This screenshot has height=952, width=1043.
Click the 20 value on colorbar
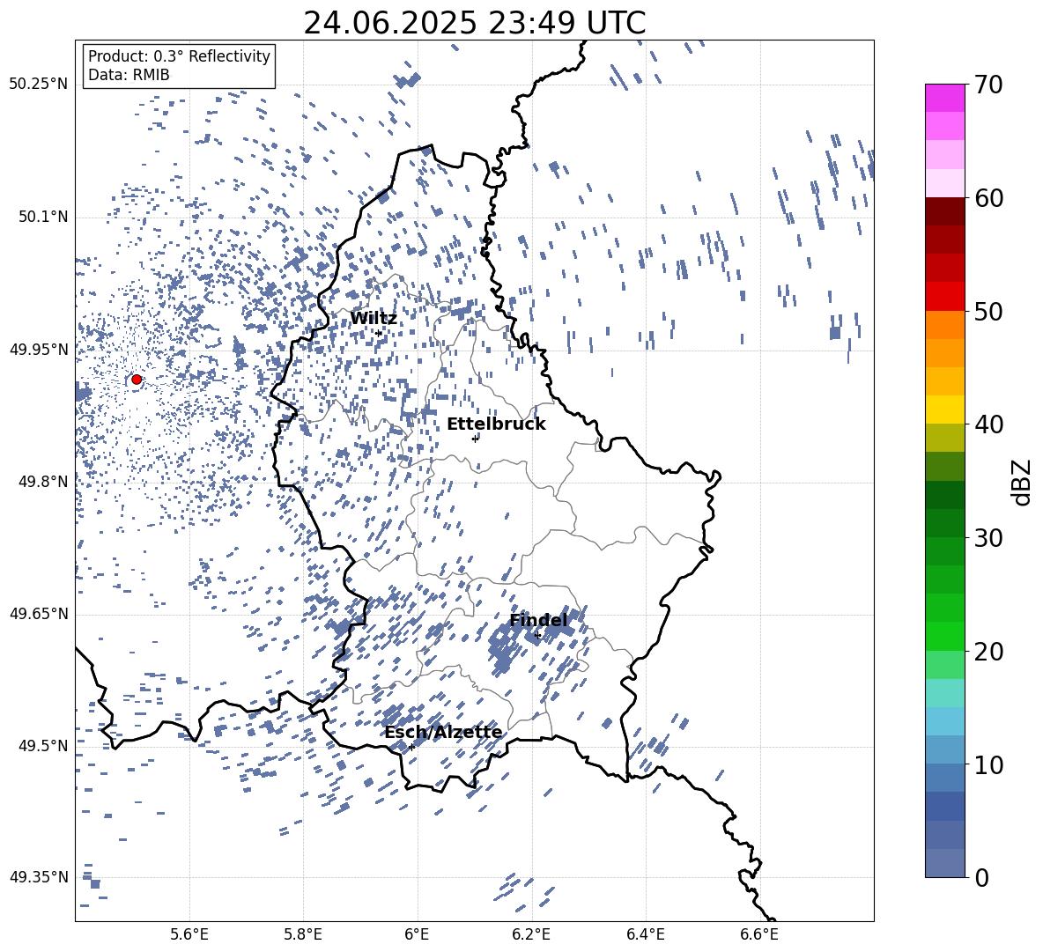[x=988, y=651]
